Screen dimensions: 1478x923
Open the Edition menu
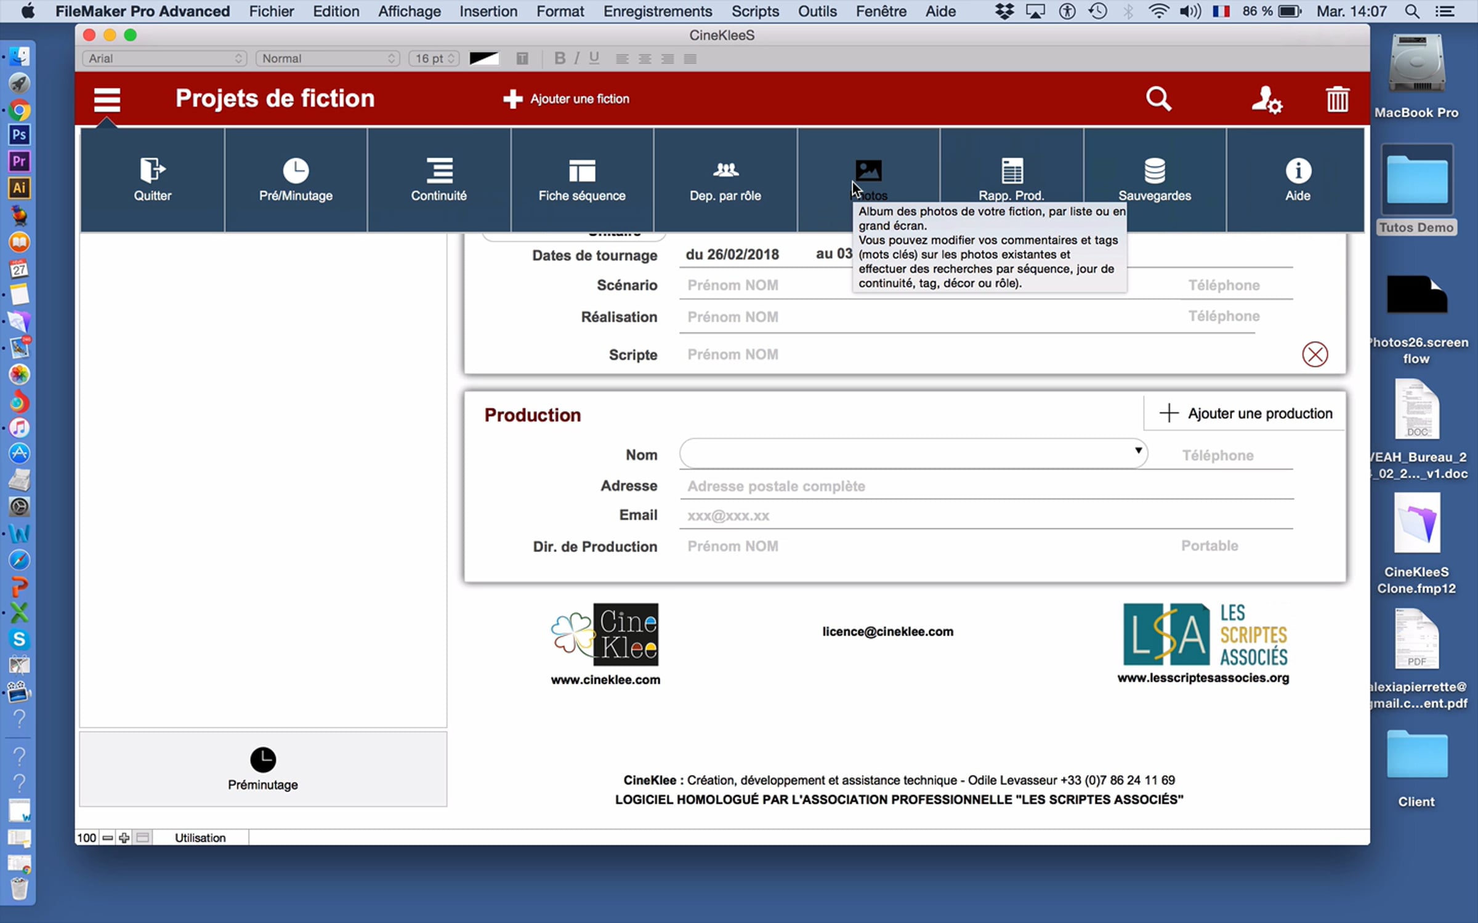tap(336, 11)
